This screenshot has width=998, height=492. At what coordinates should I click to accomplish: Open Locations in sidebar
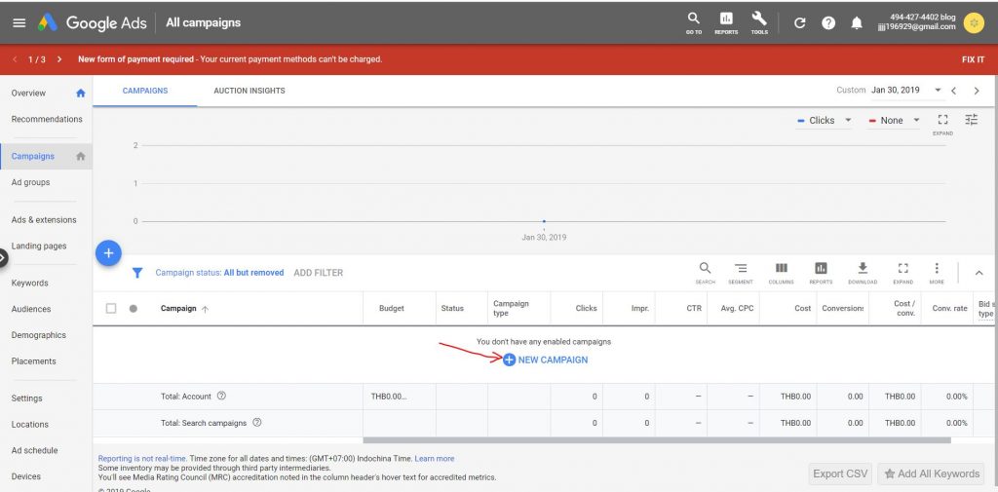[x=30, y=424]
